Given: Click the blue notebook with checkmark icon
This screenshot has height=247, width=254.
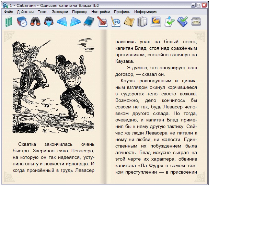Looking at the screenshot, I should coord(183,22).
